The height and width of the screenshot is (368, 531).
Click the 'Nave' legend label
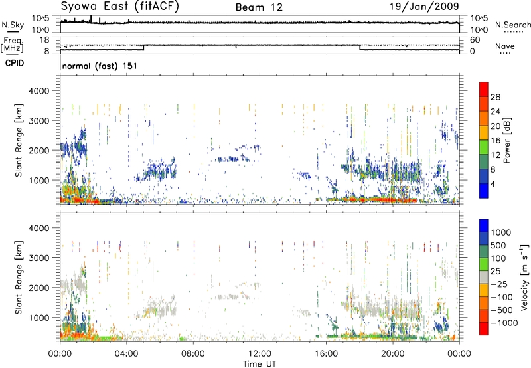click(505, 46)
